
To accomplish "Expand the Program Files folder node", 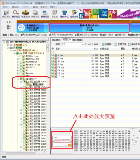I will (x=18, y=65).
